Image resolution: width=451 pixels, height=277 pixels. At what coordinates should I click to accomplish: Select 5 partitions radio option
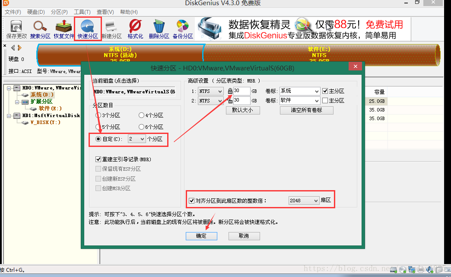tap(98, 127)
